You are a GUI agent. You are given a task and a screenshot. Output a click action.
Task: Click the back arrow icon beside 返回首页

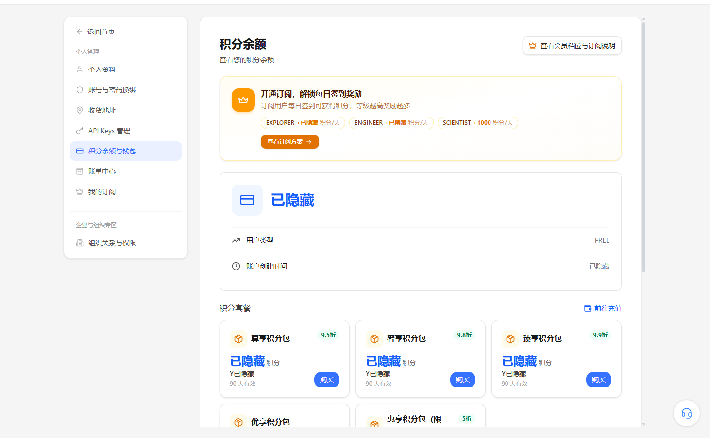tap(79, 32)
